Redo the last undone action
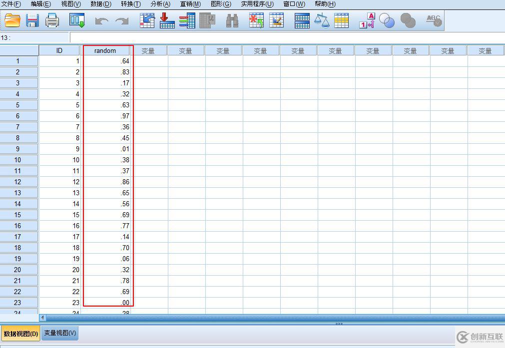 122,21
